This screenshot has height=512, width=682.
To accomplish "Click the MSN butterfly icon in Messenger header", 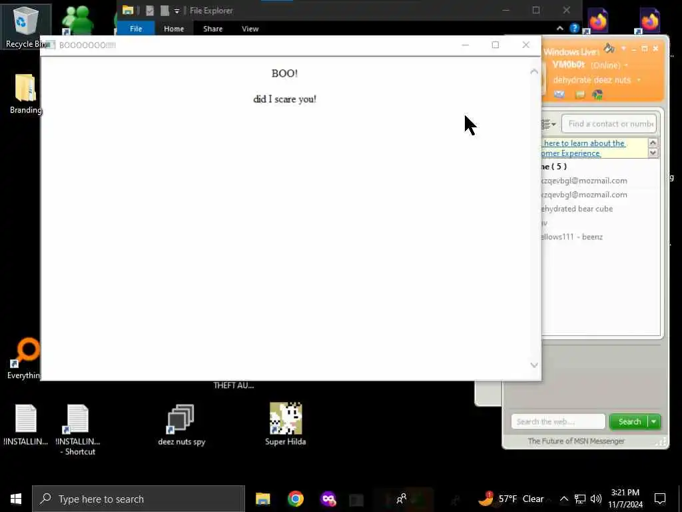I will tap(597, 94).
